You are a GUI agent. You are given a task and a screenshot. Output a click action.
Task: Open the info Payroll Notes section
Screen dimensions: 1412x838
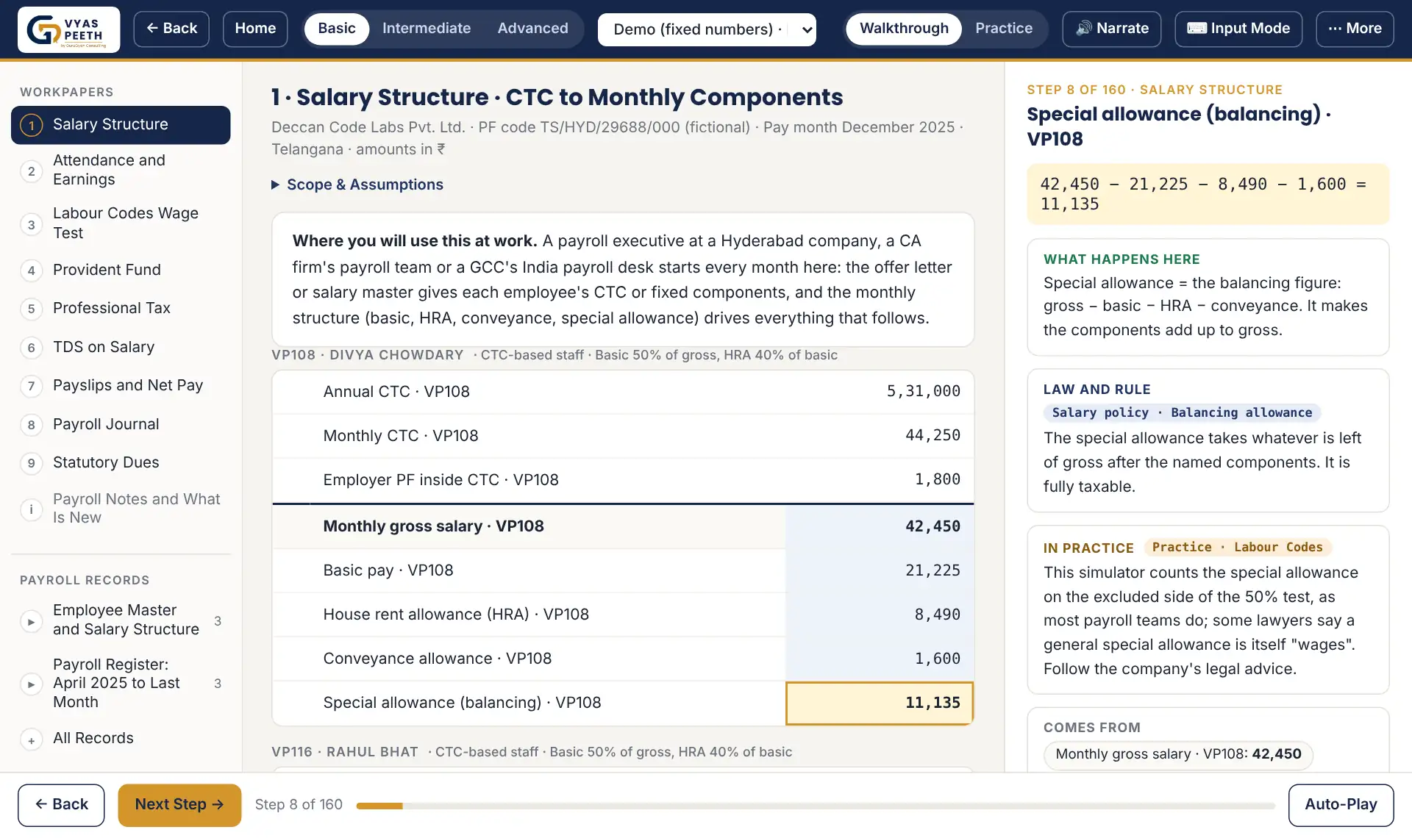click(x=121, y=508)
